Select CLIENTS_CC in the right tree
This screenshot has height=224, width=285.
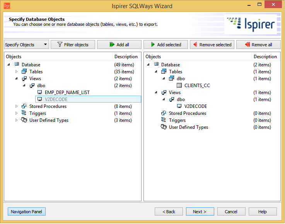(197, 85)
